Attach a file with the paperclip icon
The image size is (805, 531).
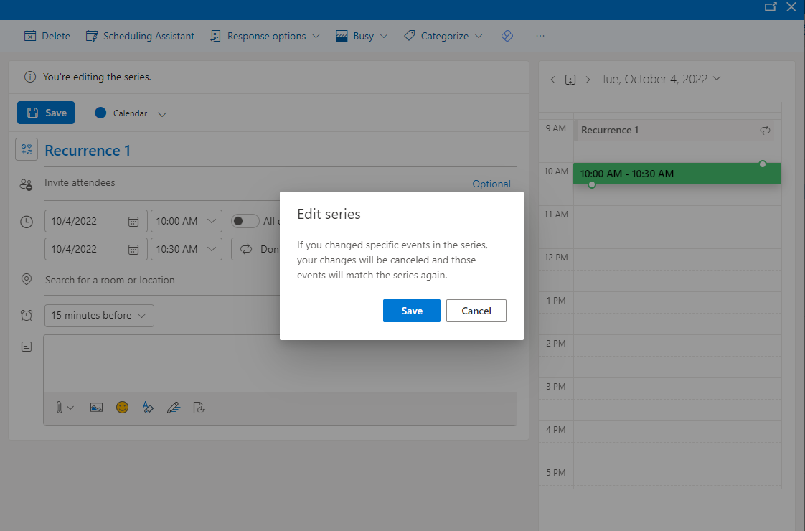61,408
